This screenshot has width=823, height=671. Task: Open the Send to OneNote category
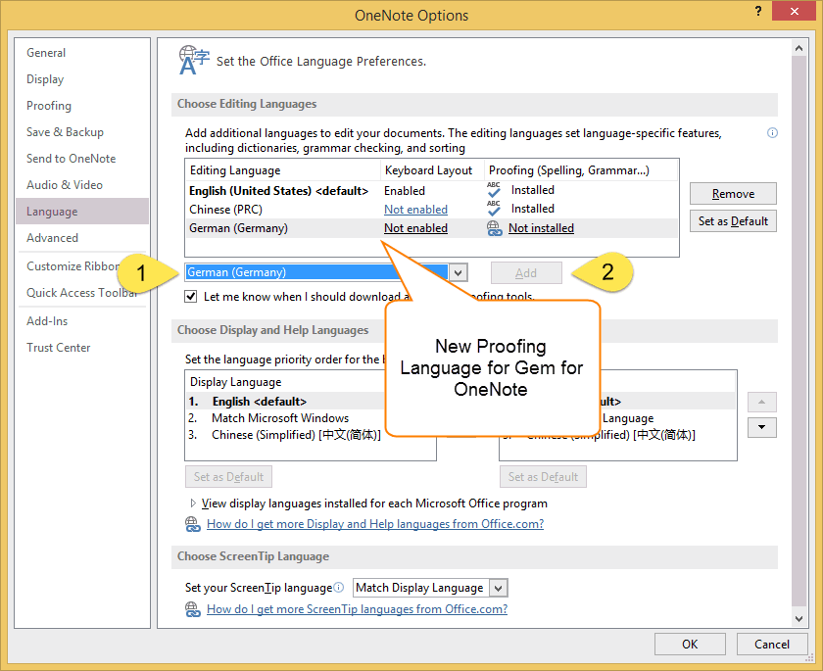pyautogui.click(x=72, y=159)
